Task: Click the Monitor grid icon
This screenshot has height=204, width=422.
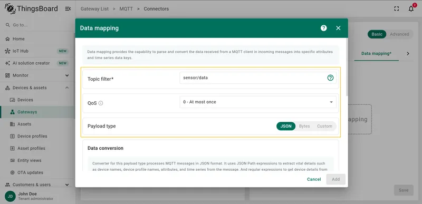Action: [x=7, y=75]
